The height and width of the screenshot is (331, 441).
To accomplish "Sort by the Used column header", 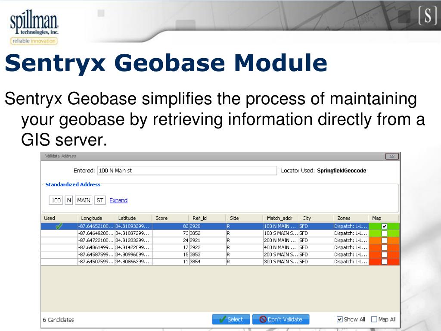I will click(x=59, y=218).
